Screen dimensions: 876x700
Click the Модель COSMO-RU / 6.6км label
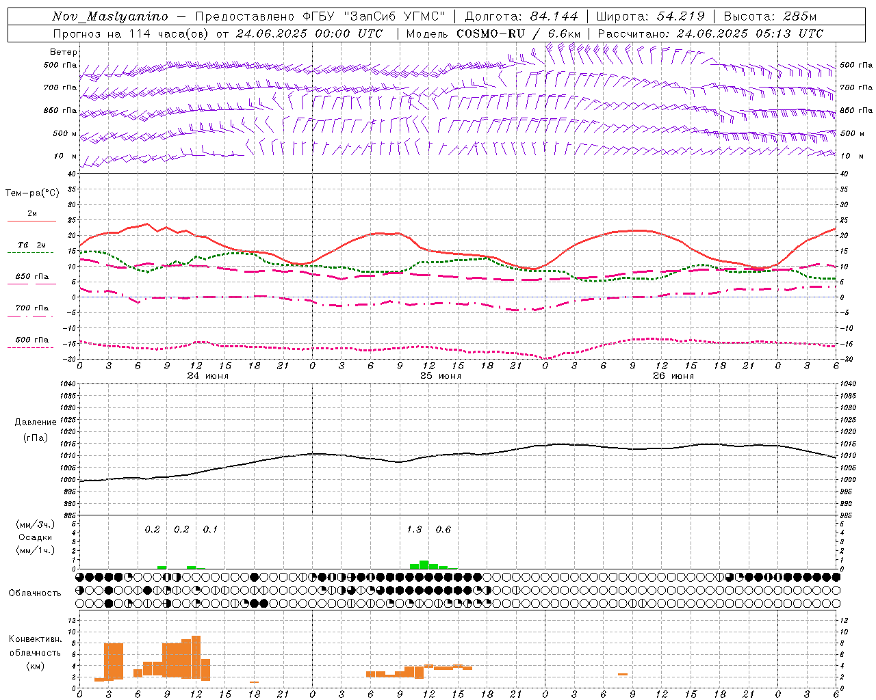click(x=493, y=33)
